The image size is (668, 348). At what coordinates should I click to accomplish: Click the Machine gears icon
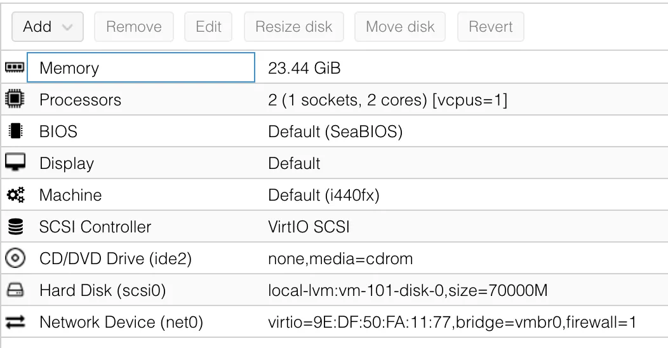[x=14, y=195]
